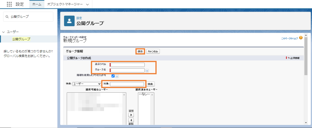Click the scrollbar down arrow at bottom right

pyautogui.click(x=306, y=123)
